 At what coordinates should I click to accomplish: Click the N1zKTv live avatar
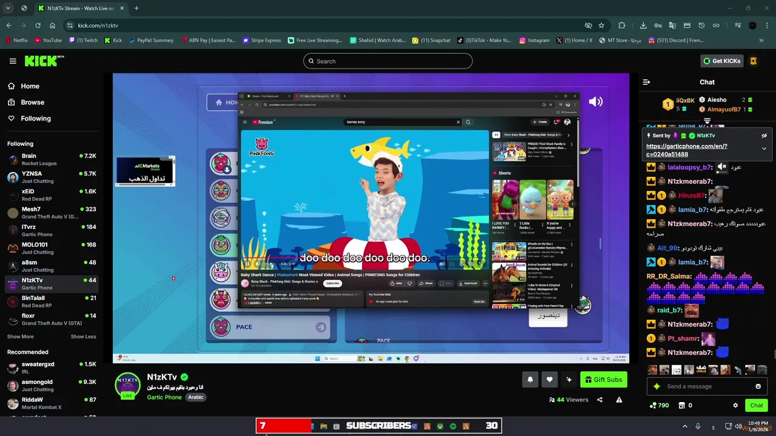[x=127, y=386]
